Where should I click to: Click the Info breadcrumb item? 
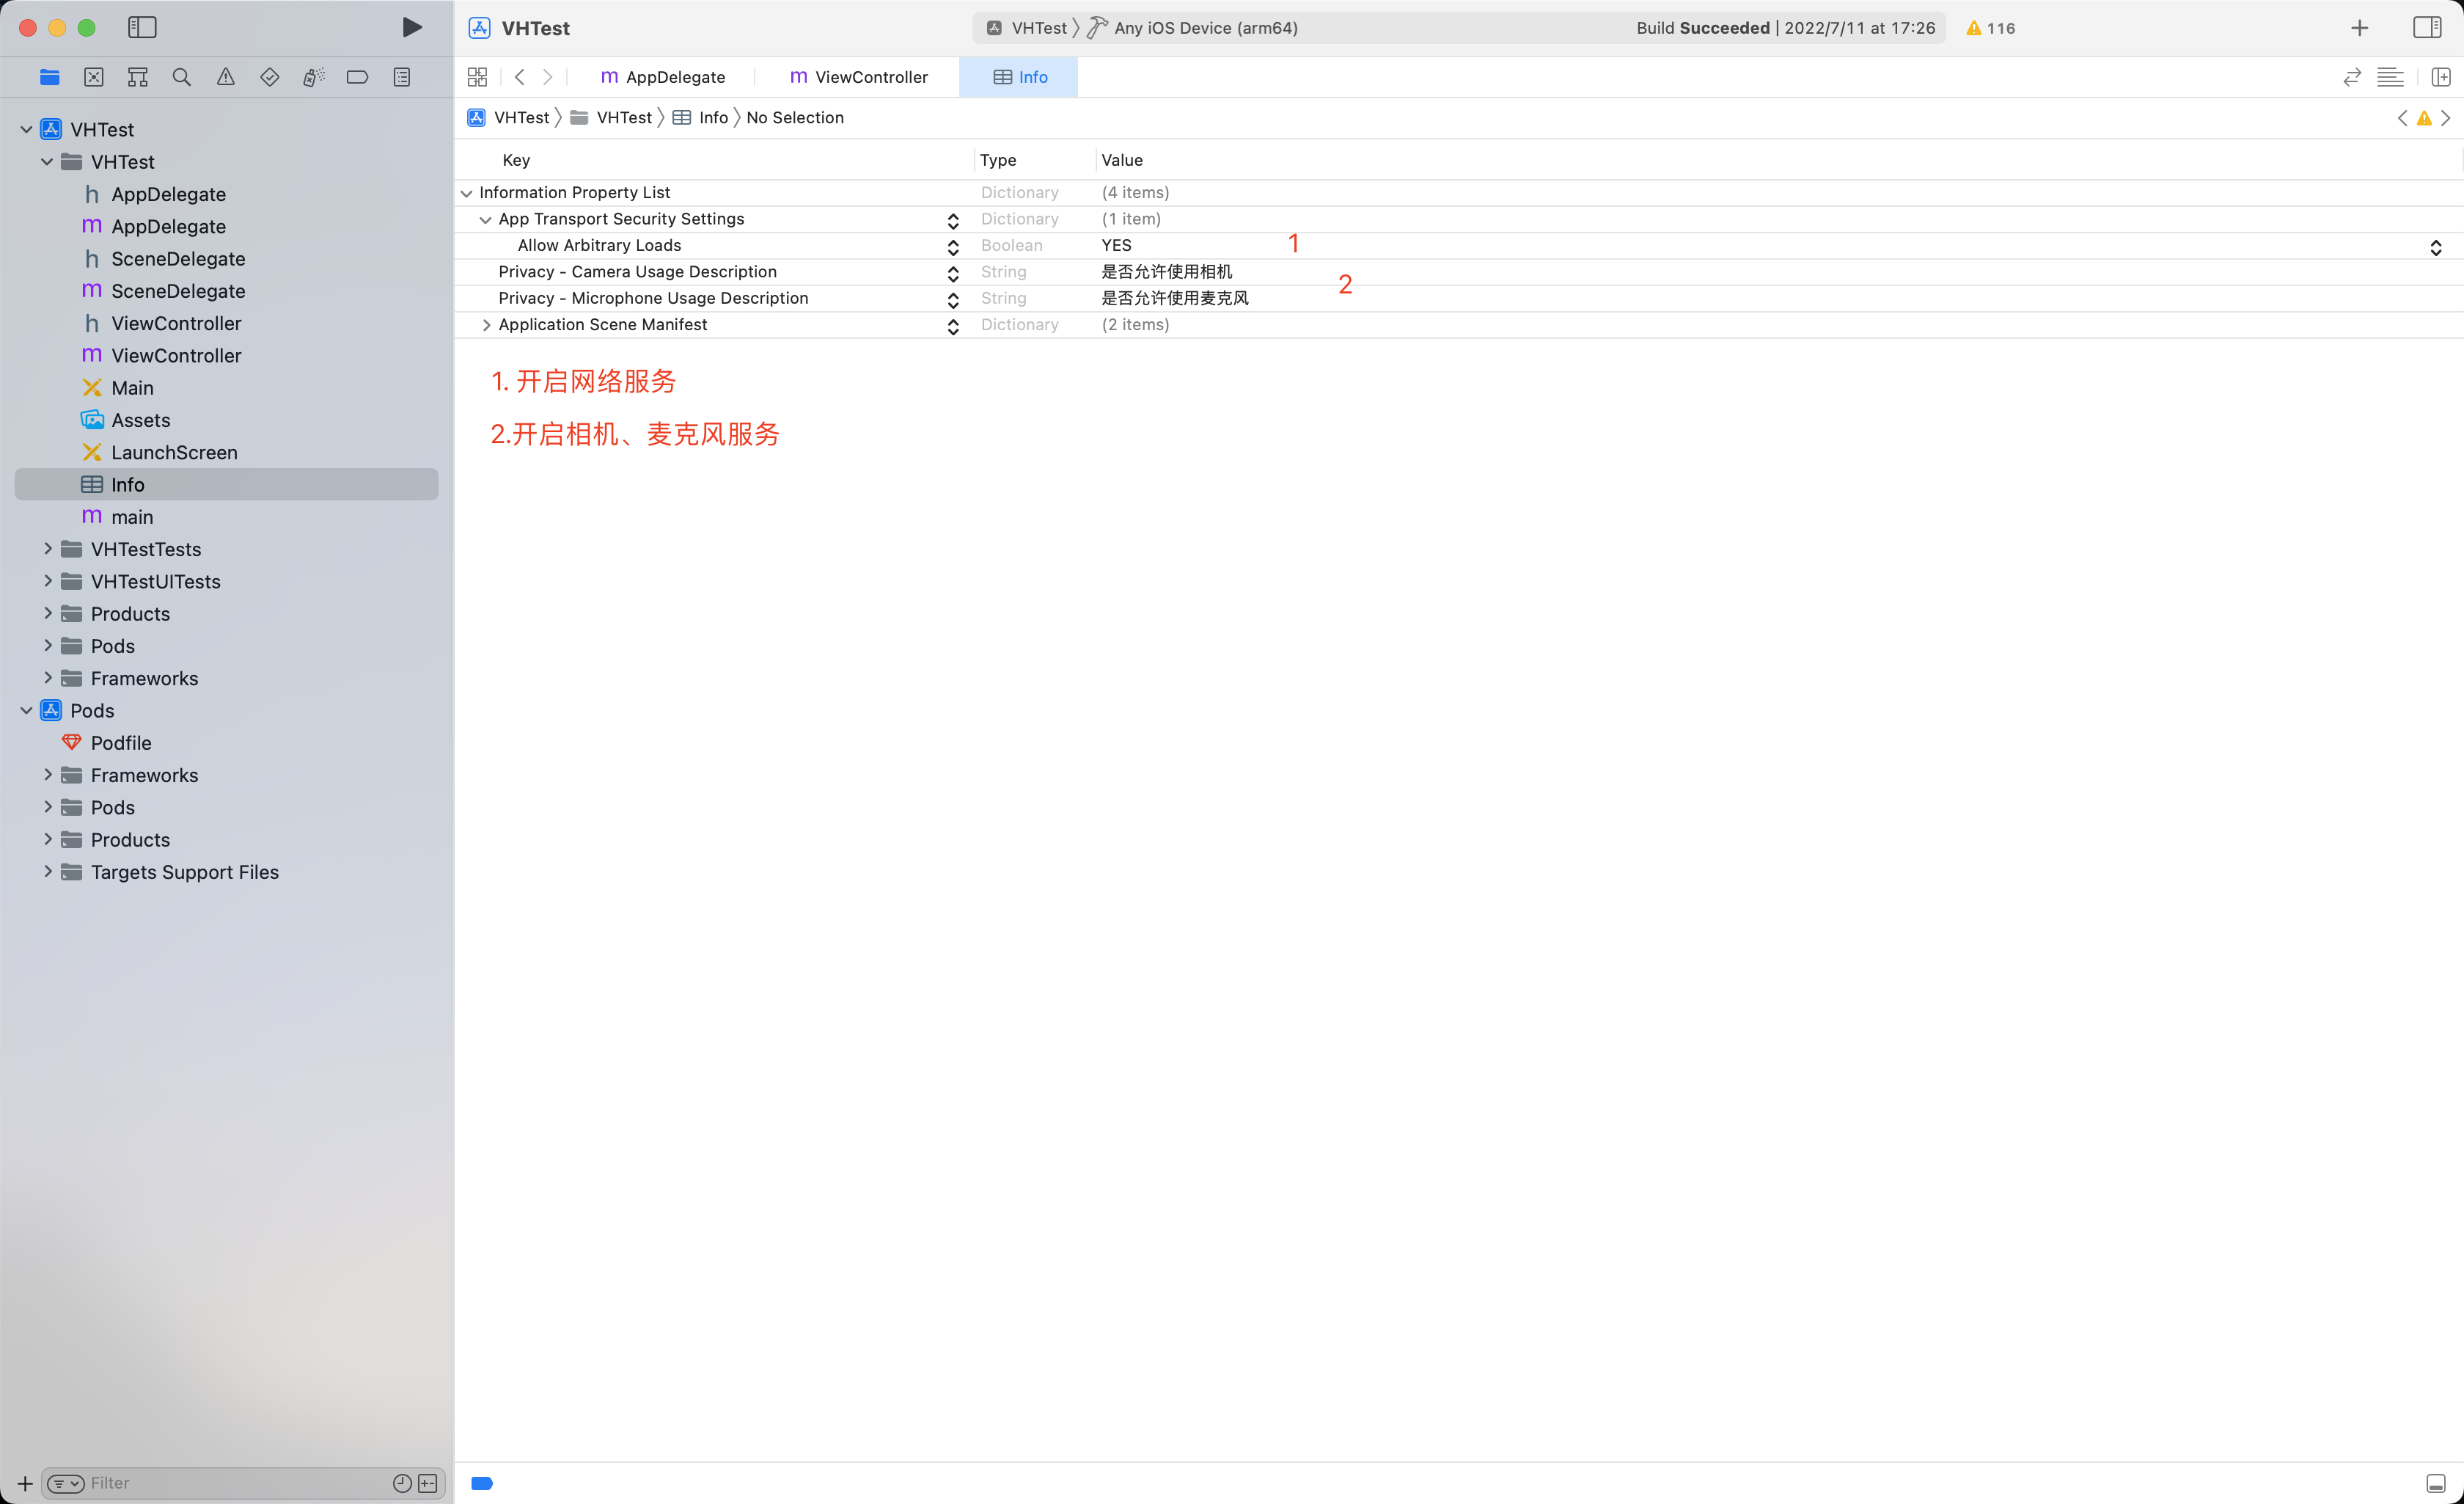[x=700, y=117]
